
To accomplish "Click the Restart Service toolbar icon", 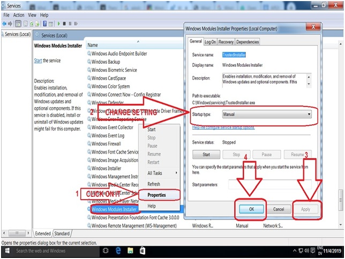I will [76, 24].
